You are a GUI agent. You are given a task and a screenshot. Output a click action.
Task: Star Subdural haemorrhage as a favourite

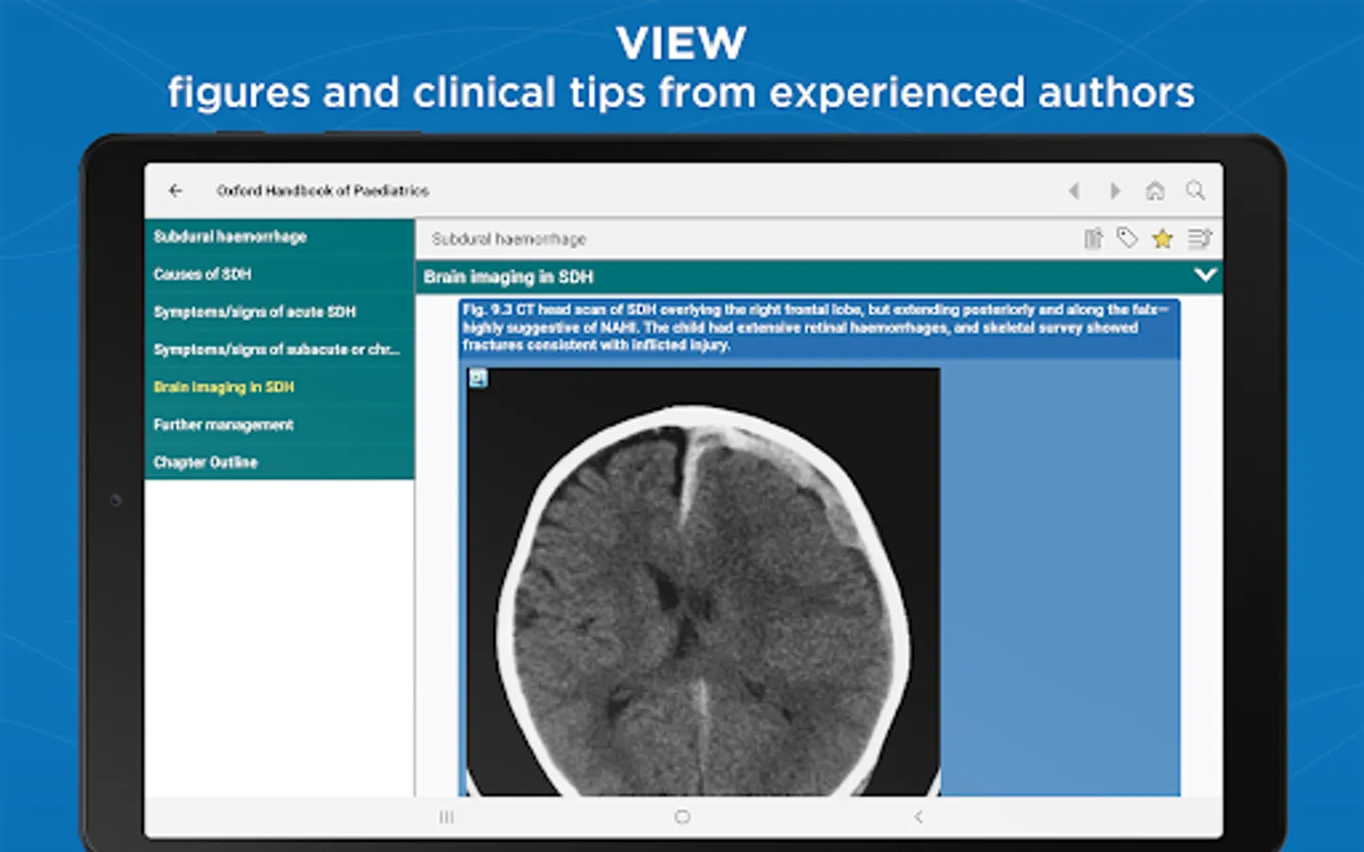tap(1161, 239)
